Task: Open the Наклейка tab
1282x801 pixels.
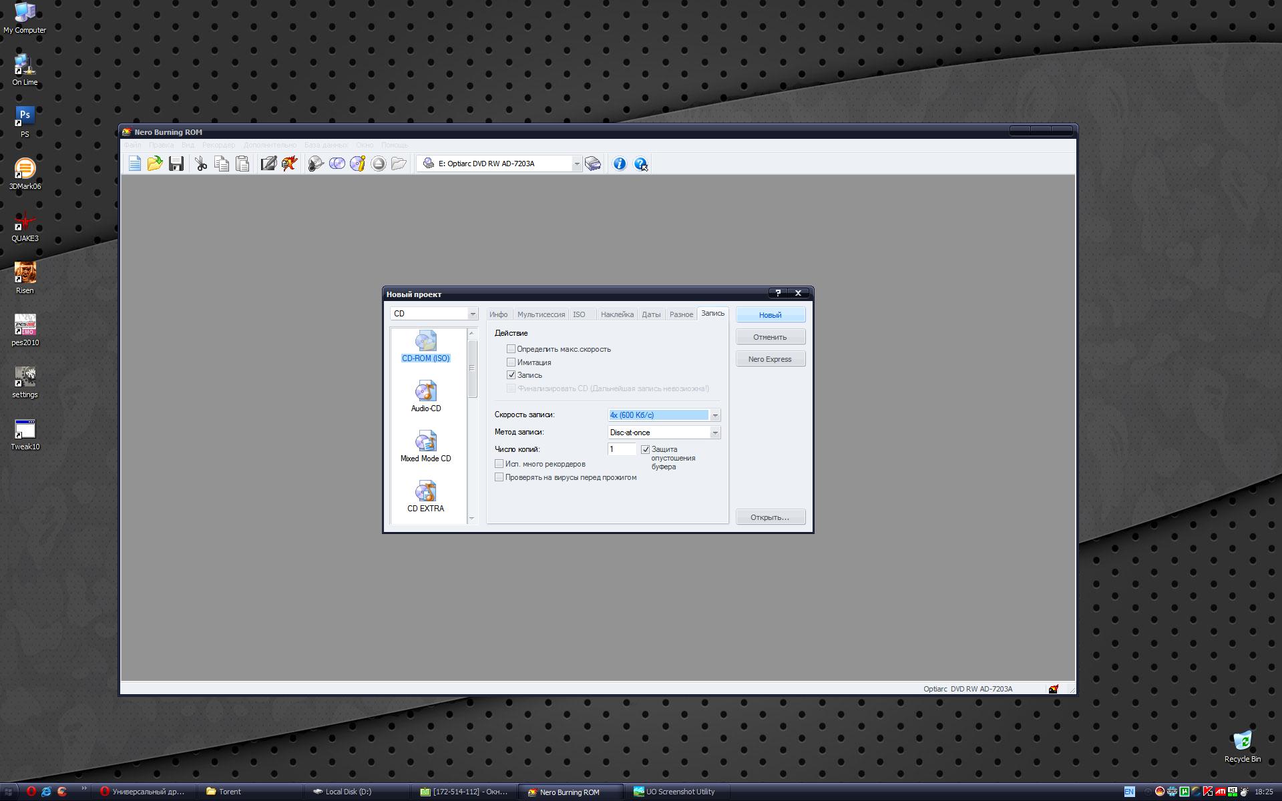Action: (x=617, y=314)
